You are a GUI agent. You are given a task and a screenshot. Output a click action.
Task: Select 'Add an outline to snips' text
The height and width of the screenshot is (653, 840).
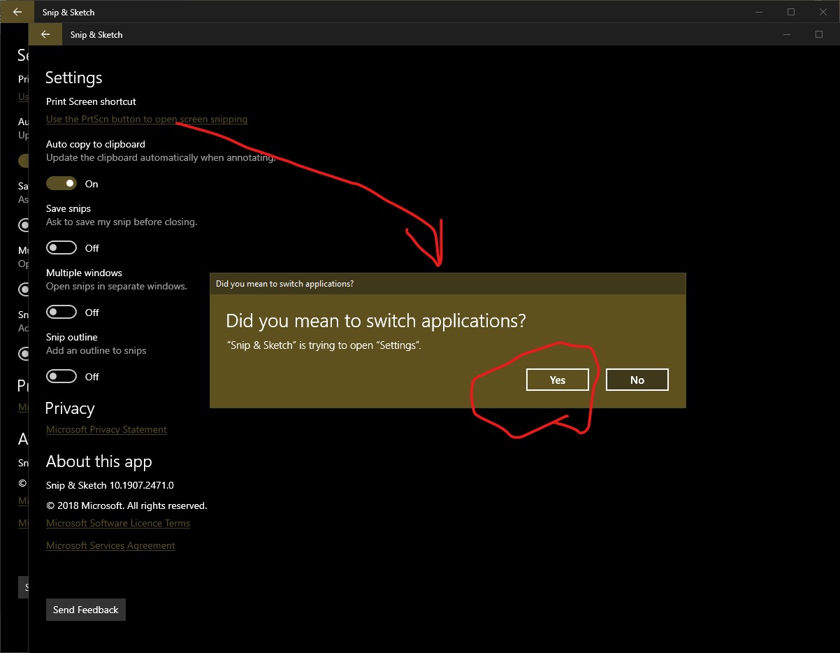[x=96, y=350]
